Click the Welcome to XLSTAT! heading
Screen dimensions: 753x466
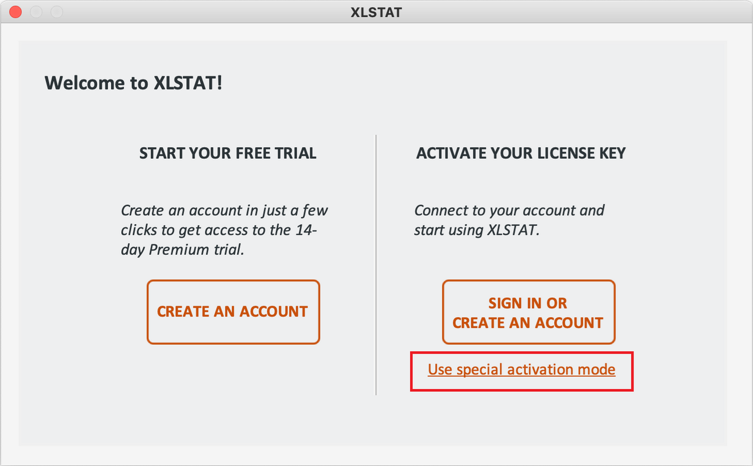[134, 83]
